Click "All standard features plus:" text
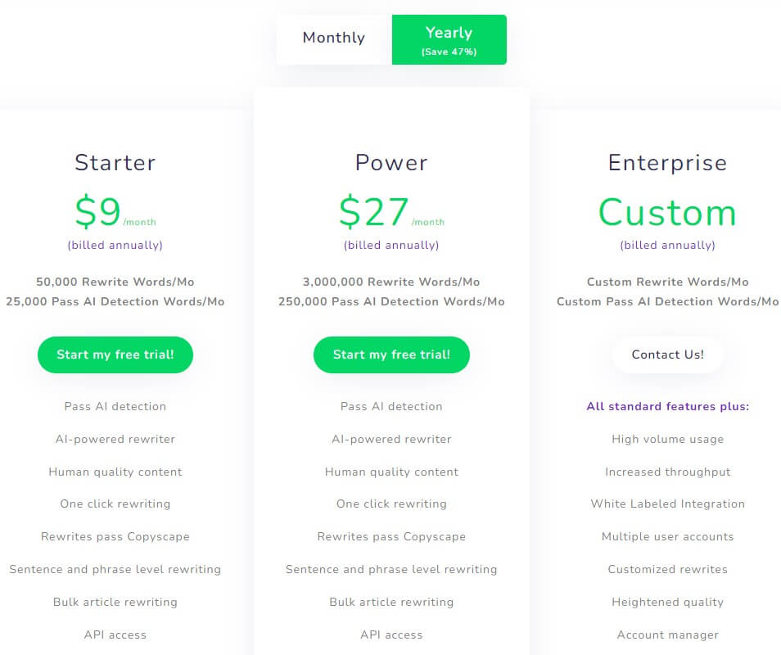 [x=667, y=406]
